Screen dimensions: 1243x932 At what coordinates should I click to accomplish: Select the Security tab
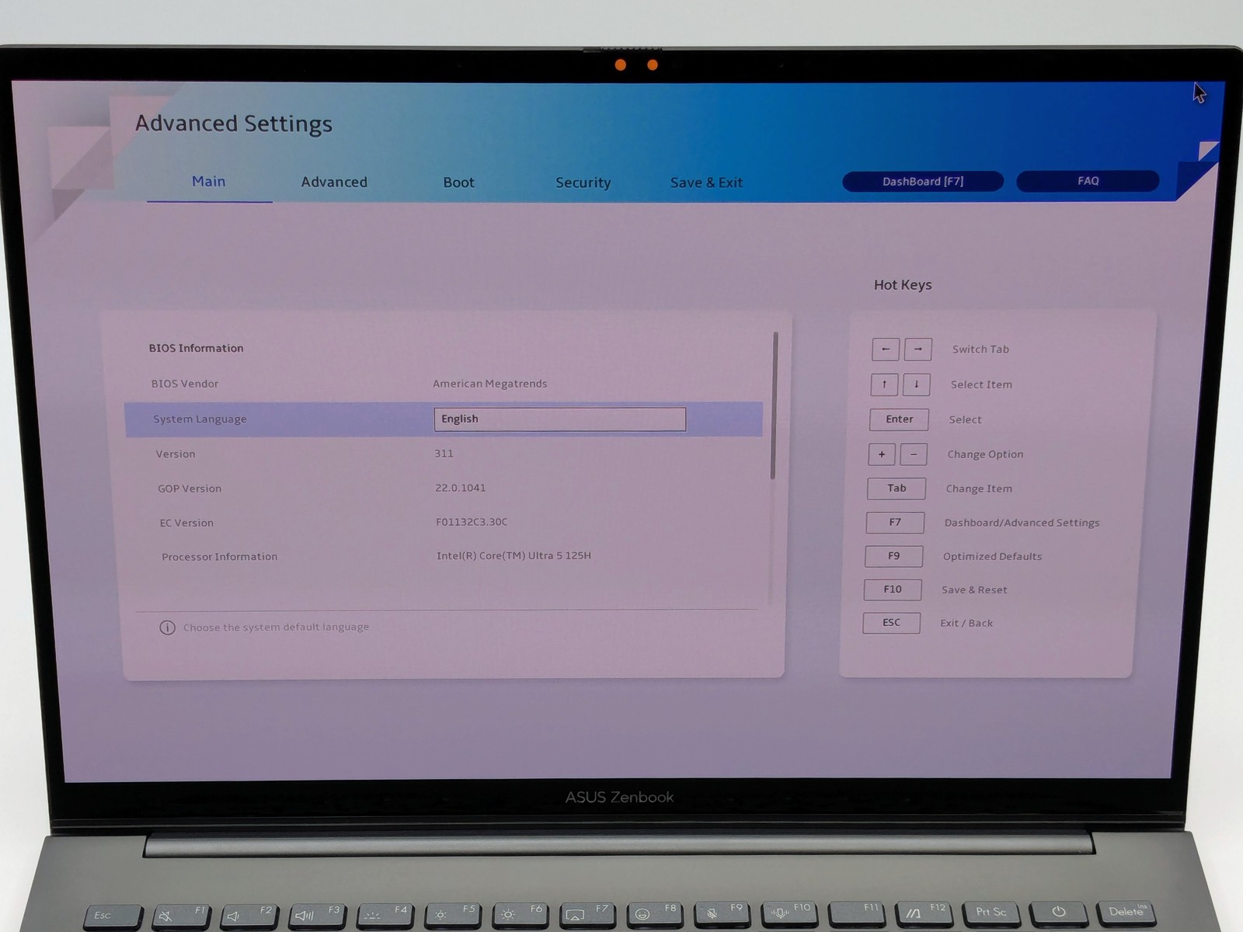click(583, 183)
